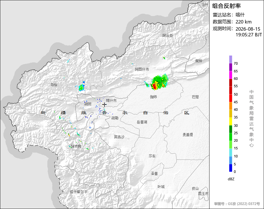Click the observation time 19:05:27 BJT
This screenshot has width=264, height=209.
coord(249,35)
